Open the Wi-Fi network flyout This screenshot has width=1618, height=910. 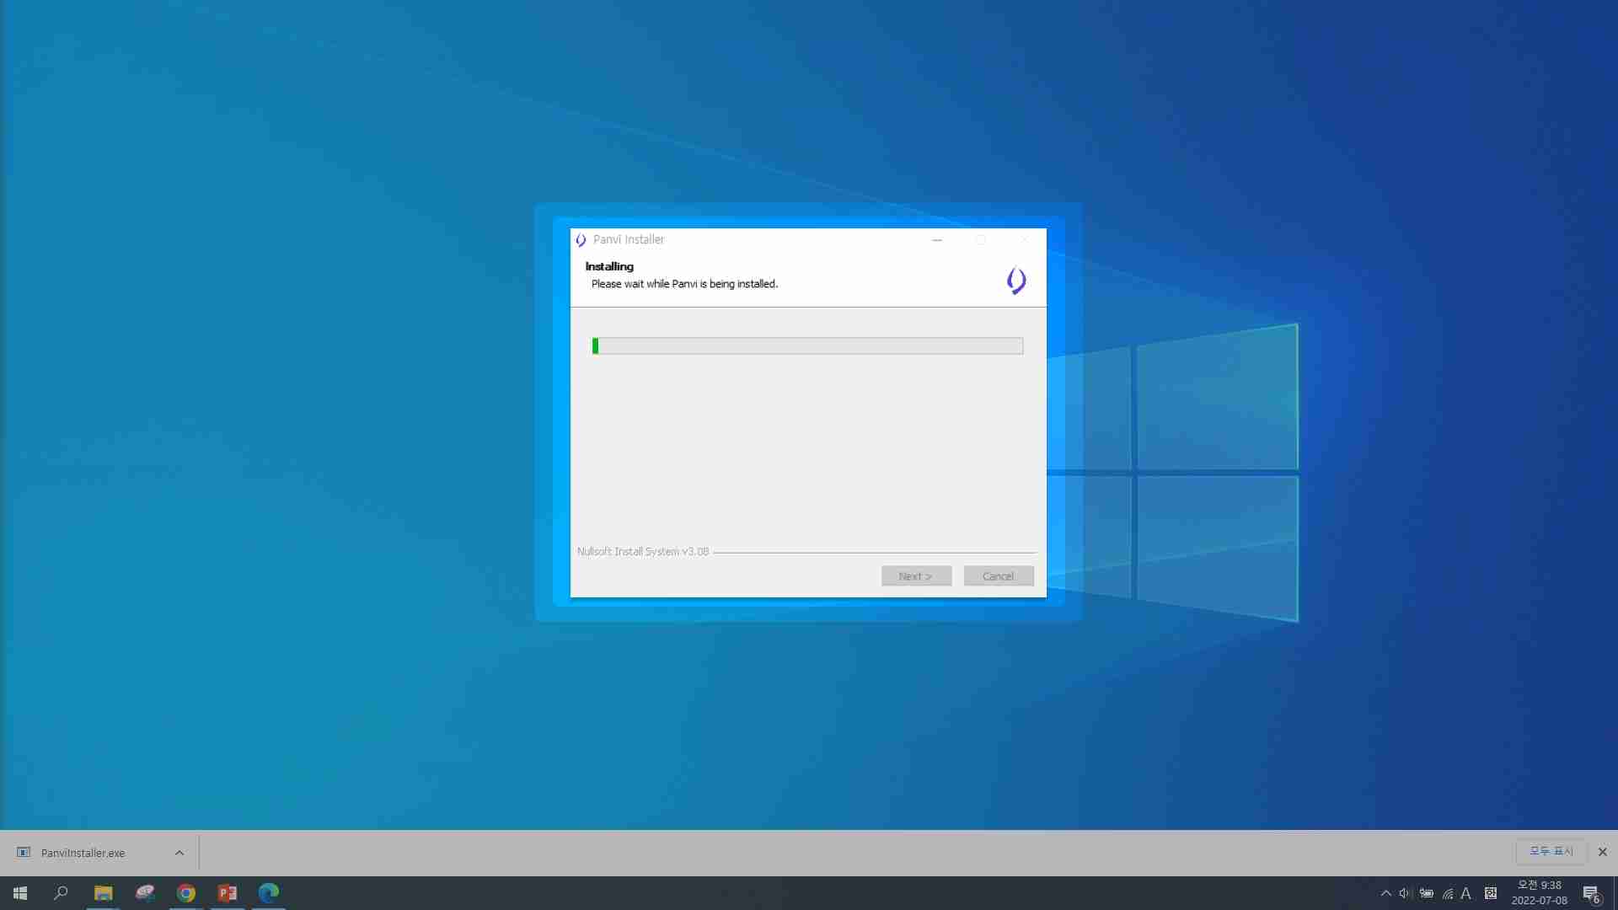pyautogui.click(x=1447, y=893)
